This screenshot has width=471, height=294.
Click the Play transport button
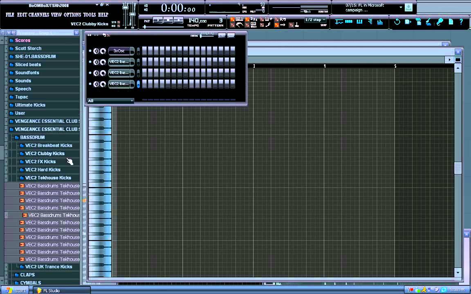[158, 20]
